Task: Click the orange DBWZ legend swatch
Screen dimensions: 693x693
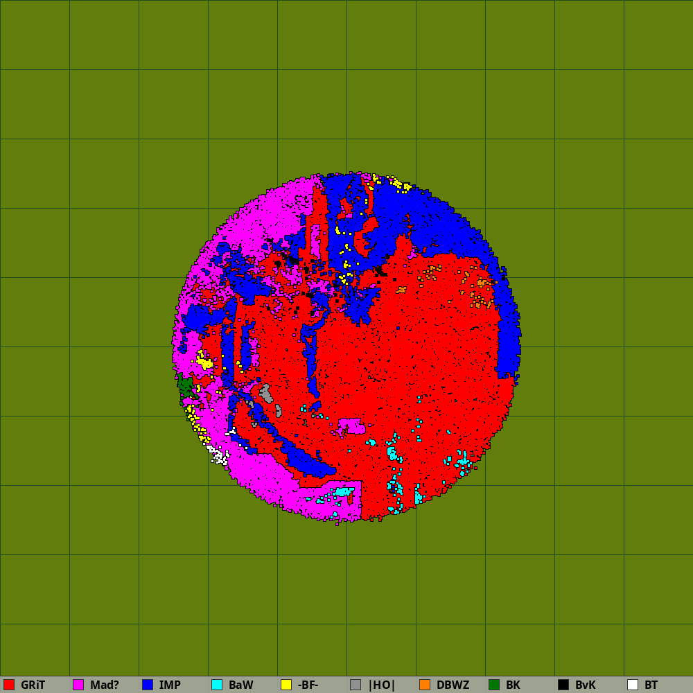Action: pyautogui.click(x=425, y=685)
